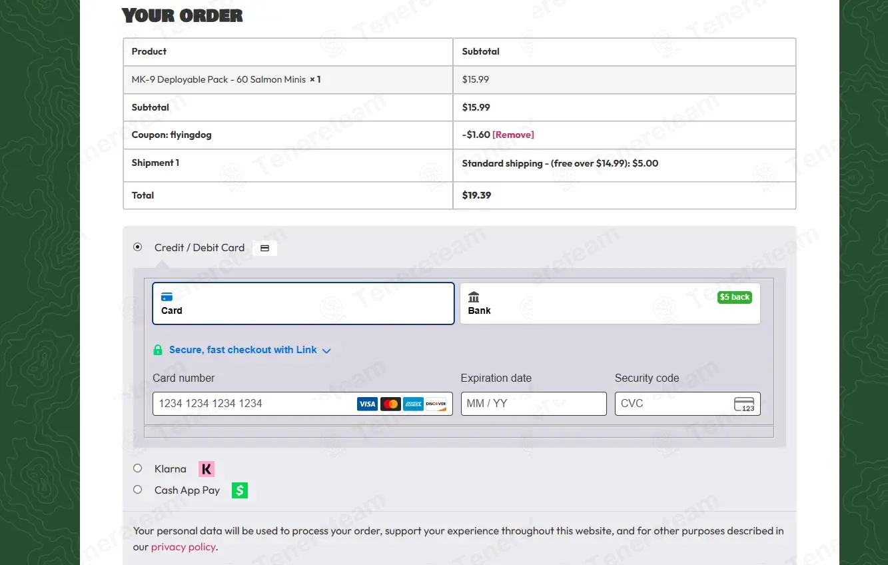Focus the Security code CVC field

pos(687,404)
